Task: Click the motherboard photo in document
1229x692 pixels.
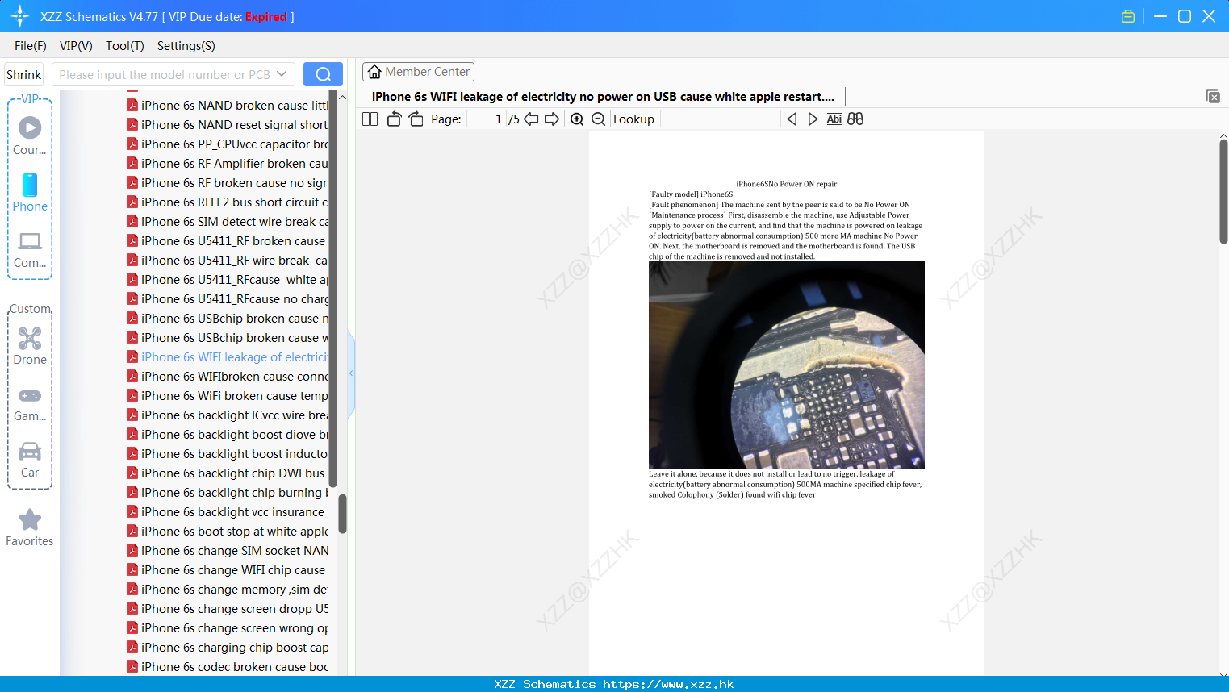Action: click(x=787, y=365)
